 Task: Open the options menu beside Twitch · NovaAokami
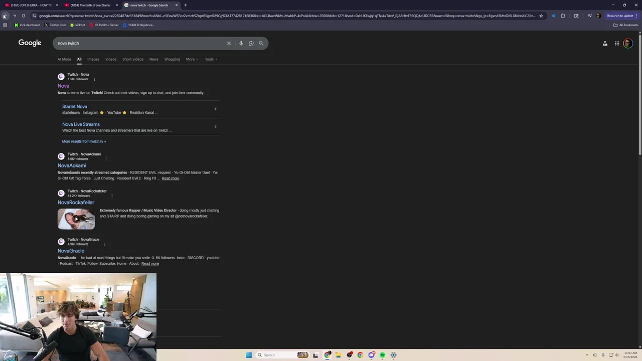coord(106,159)
